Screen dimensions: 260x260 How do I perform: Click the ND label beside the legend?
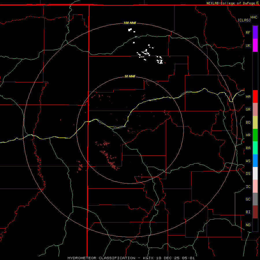click(x=248, y=225)
